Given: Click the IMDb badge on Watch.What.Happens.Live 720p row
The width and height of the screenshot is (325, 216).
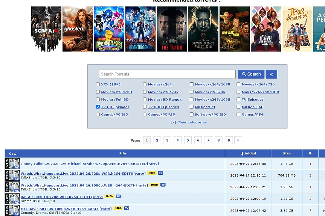Looking at the screenshot, I should click(152, 173).
